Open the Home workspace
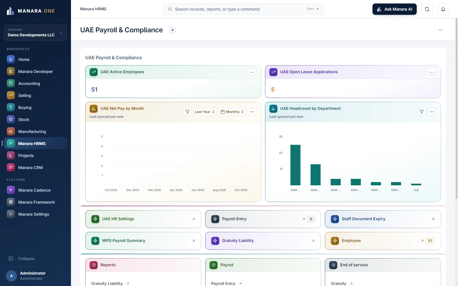Screen dimensions: 458x286 coord(35,59)
